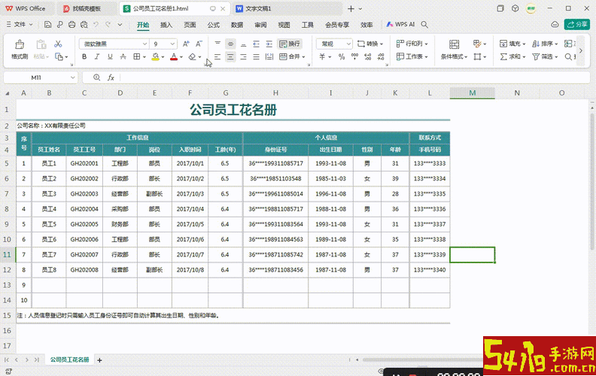The width and height of the screenshot is (596, 376).
Task: Decrease font size with the A- icon
Action: pos(199,44)
